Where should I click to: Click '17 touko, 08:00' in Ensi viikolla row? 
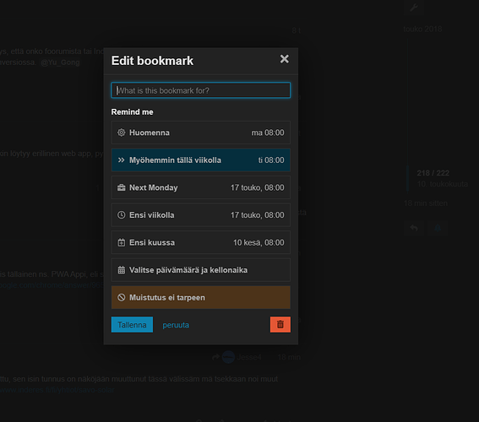pos(257,215)
